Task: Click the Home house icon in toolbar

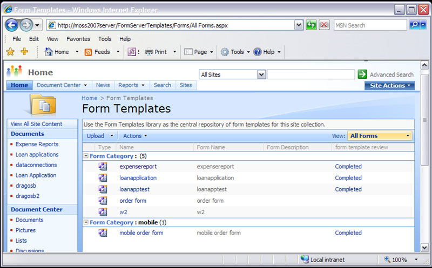Action: (x=49, y=52)
